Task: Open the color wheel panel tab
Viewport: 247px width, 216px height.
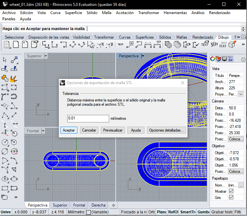Action: coord(213,59)
